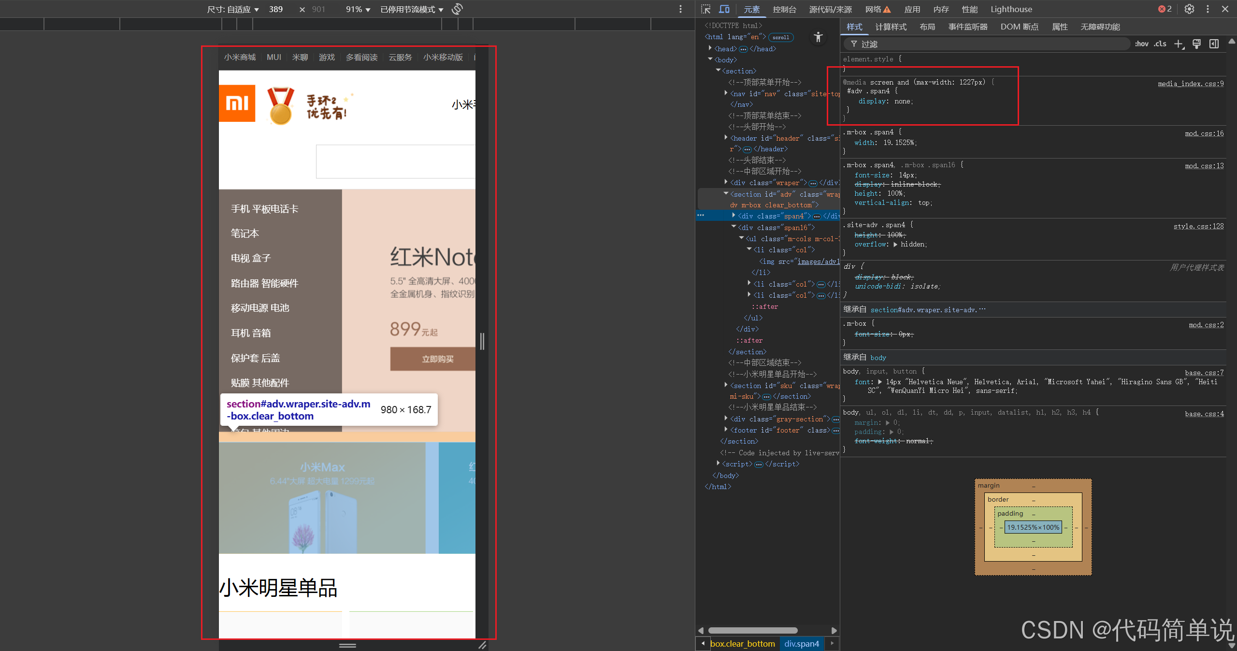This screenshot has height=651, width=1237.
Task: Toggle computed styles sidebar pane icon
Action: pyautogui.click(x=1214, y=44)
